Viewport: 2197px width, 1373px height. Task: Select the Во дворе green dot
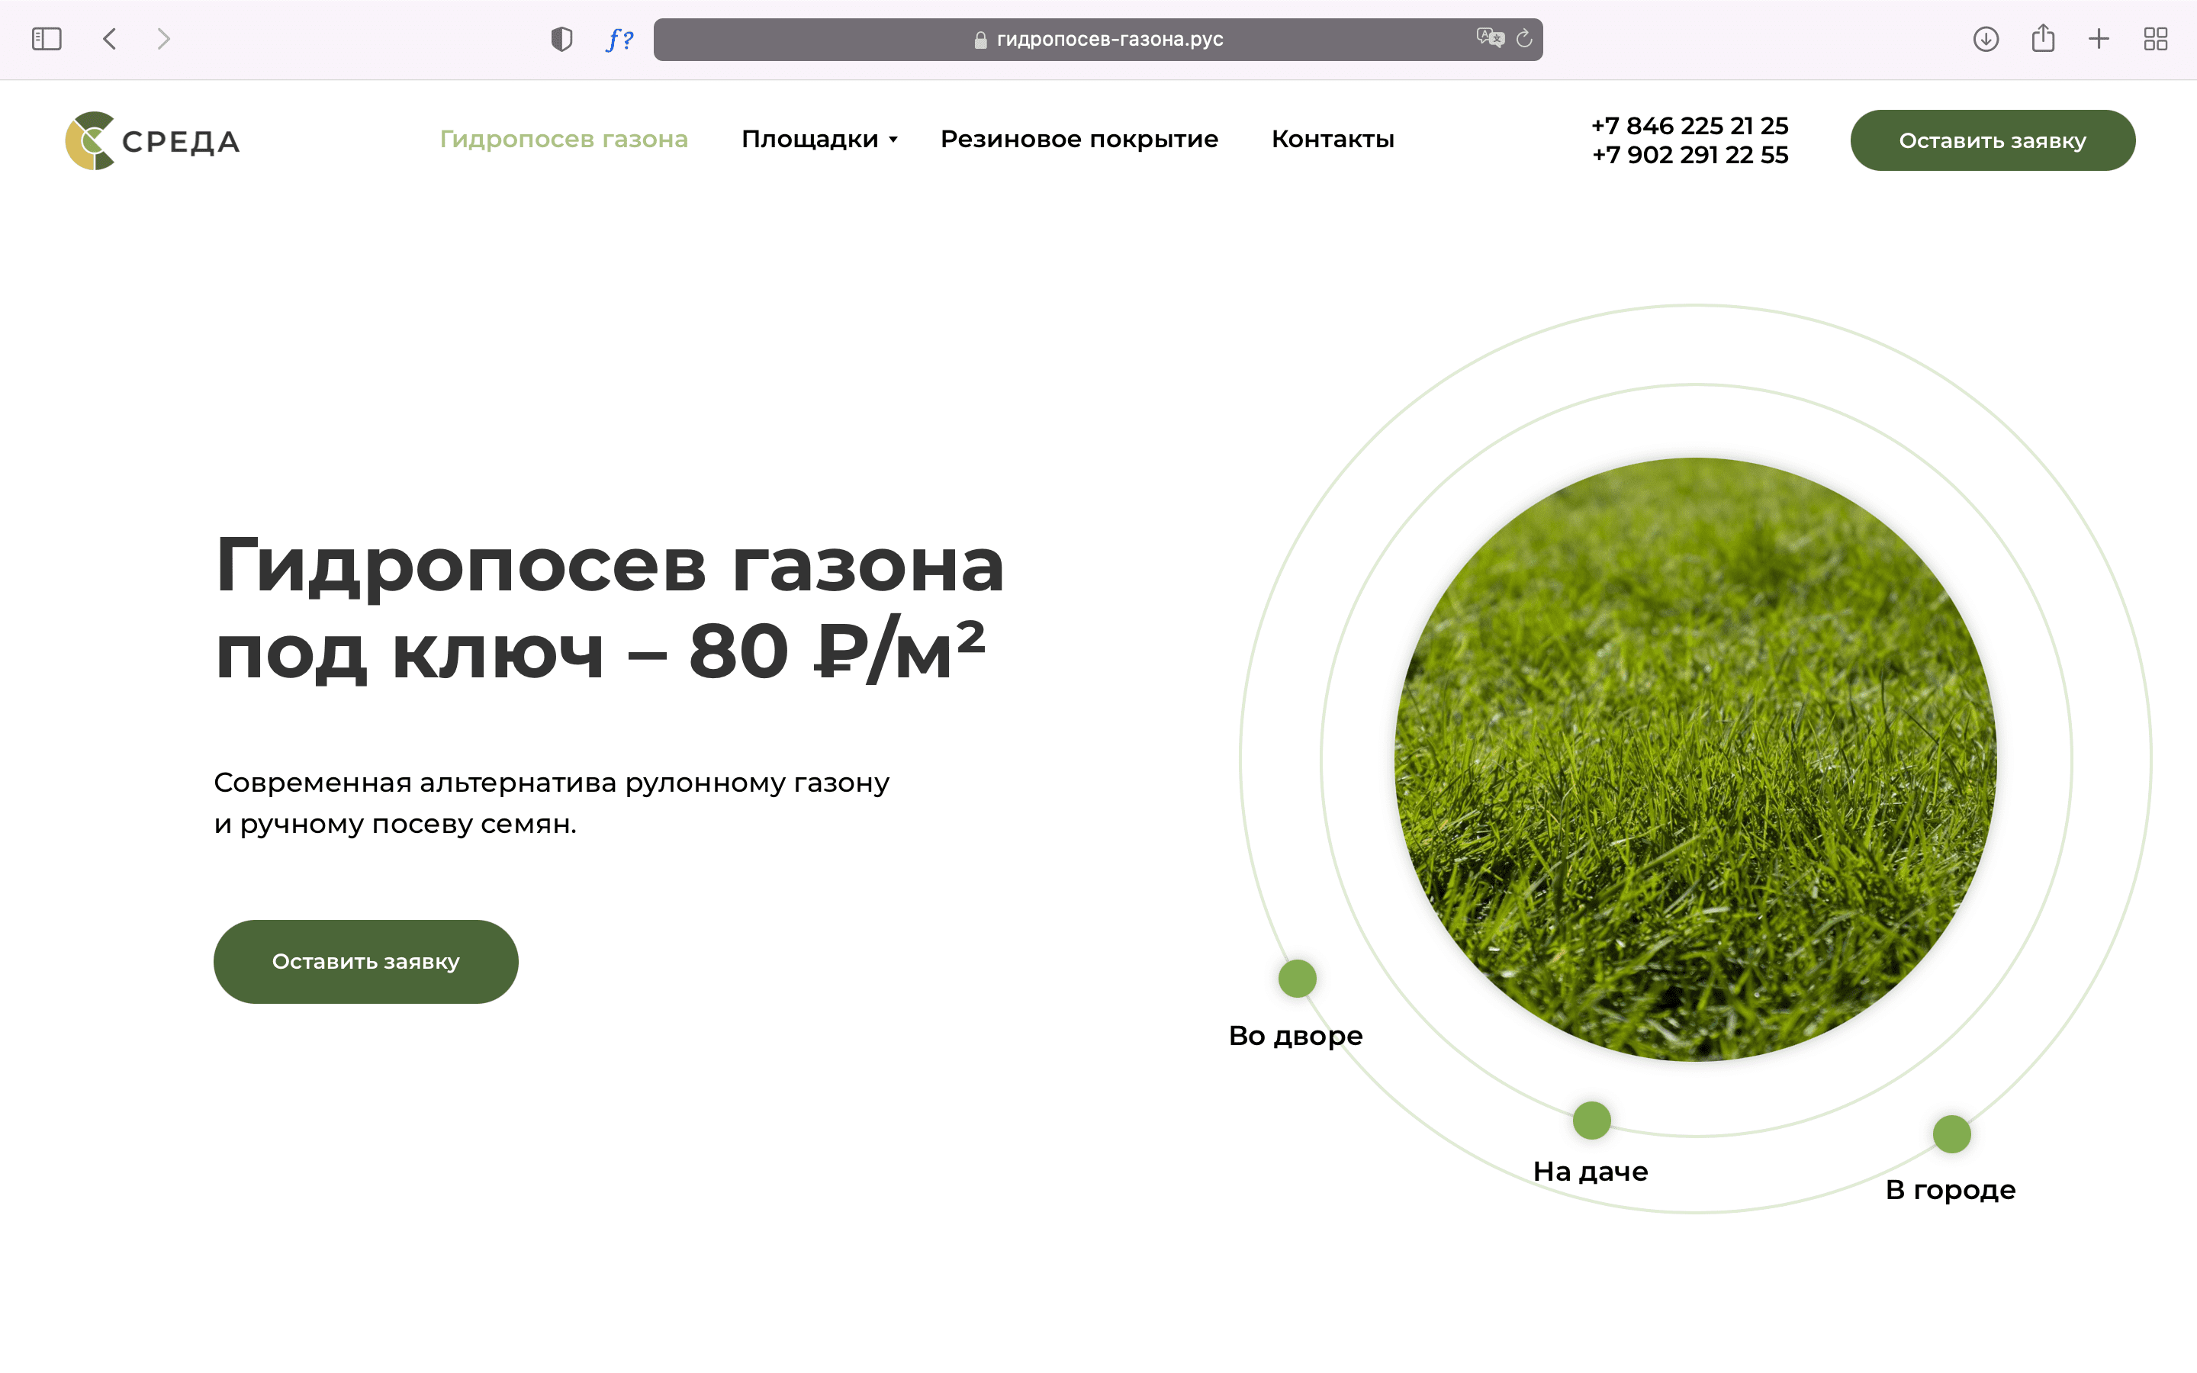1296,978
